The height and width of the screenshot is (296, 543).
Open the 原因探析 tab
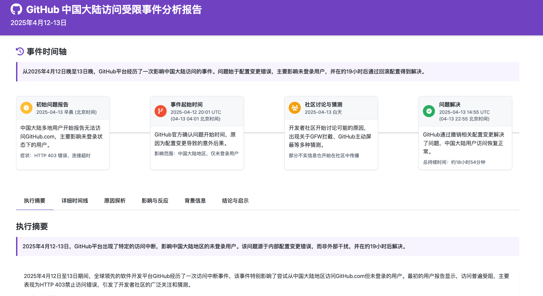[115, 201]
